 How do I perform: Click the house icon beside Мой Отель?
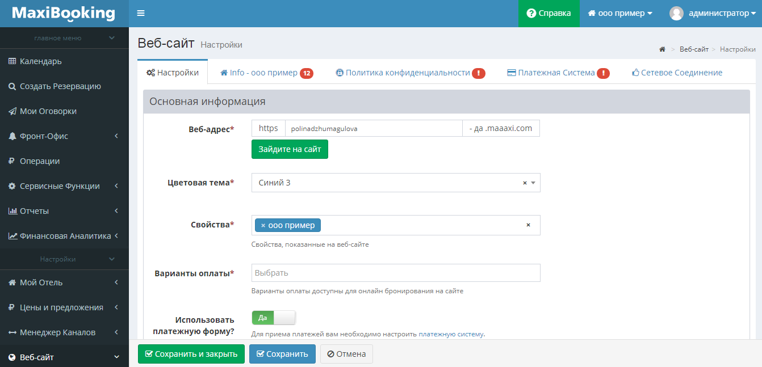pyautogui.click(x=12, y=282)
